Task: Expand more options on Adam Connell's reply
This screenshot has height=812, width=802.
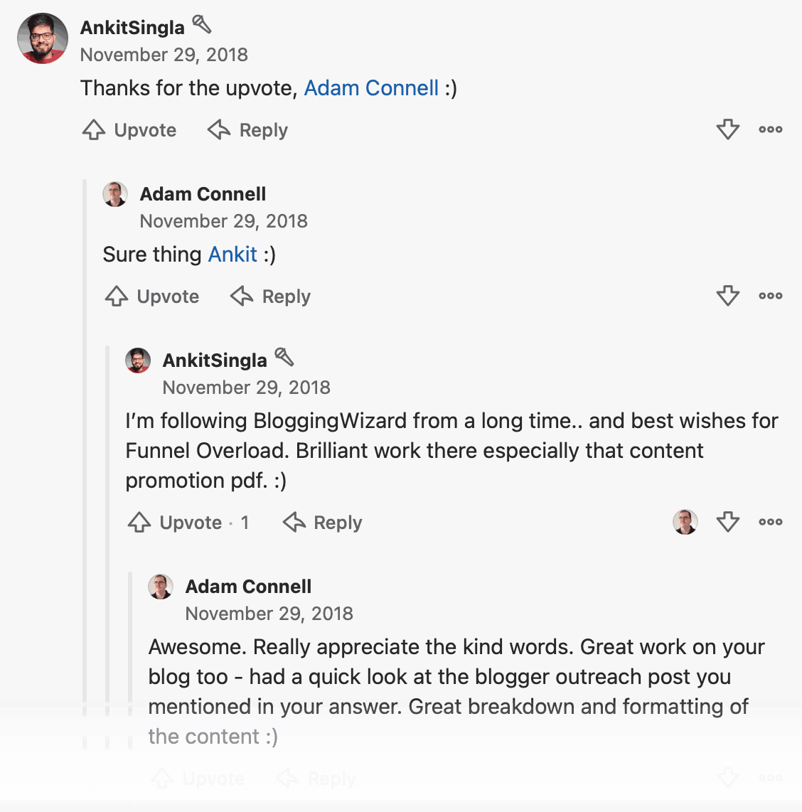Action: click(x=771, y=297)
